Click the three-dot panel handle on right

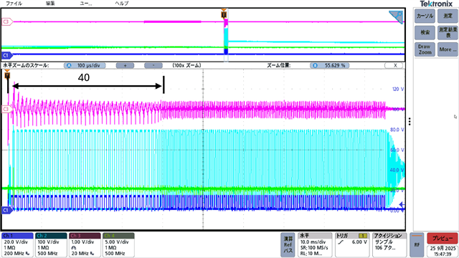click(410, 121)
